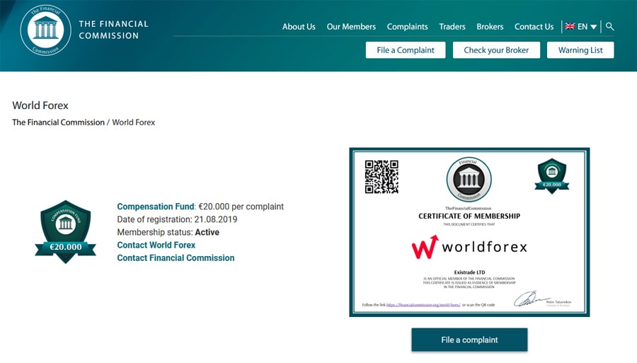Open the Compensation Fund link

(x=155, y=207)
